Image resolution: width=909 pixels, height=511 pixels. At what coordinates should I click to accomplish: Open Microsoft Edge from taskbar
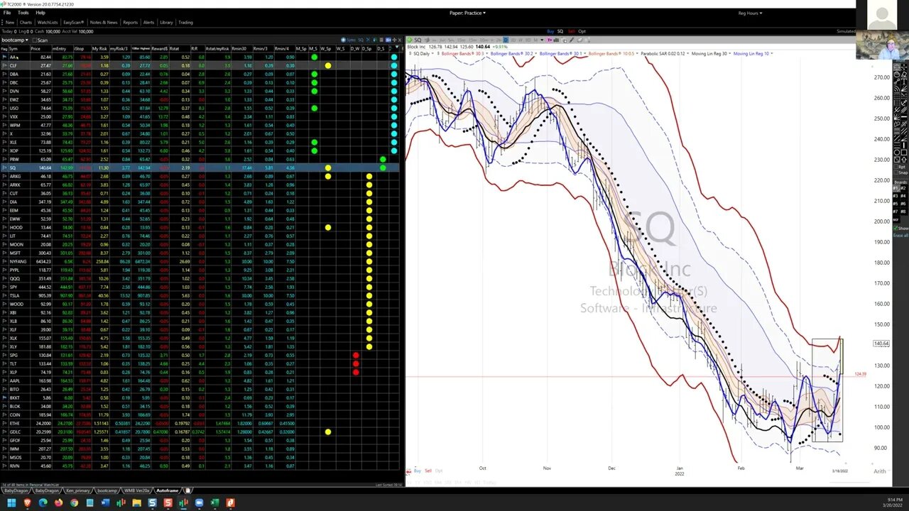point(43,502)
